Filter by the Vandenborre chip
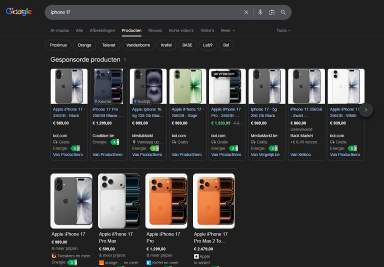Viewport: 384px width, 267px height. [138, 45]
